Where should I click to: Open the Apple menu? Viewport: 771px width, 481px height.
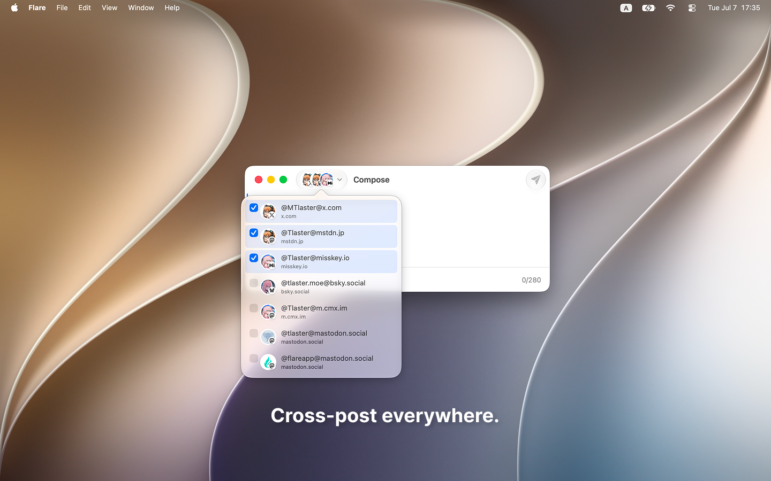point(14,7)
